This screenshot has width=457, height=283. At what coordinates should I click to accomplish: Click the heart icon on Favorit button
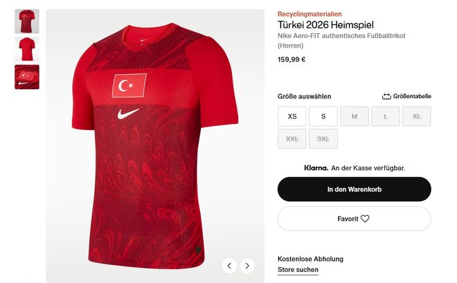point(365,219)
